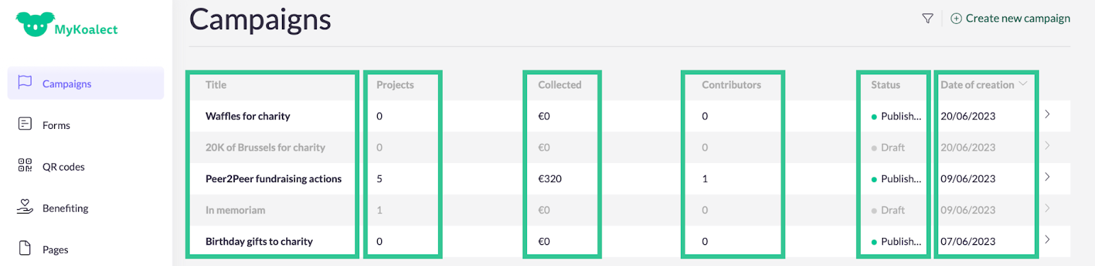The width and height of the screenshot is (1095, 266).
Task: Click the MyKoalect koala logo
Action: [35, 25]
